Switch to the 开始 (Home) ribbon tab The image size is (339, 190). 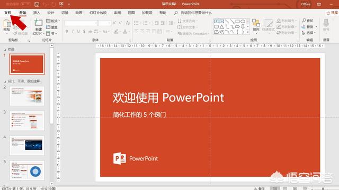[23, 13]
